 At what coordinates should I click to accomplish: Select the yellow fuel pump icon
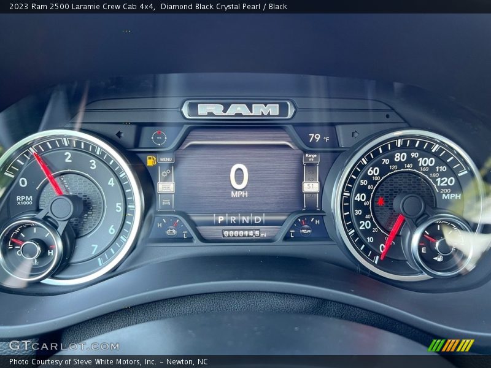(x=151, y=160)
